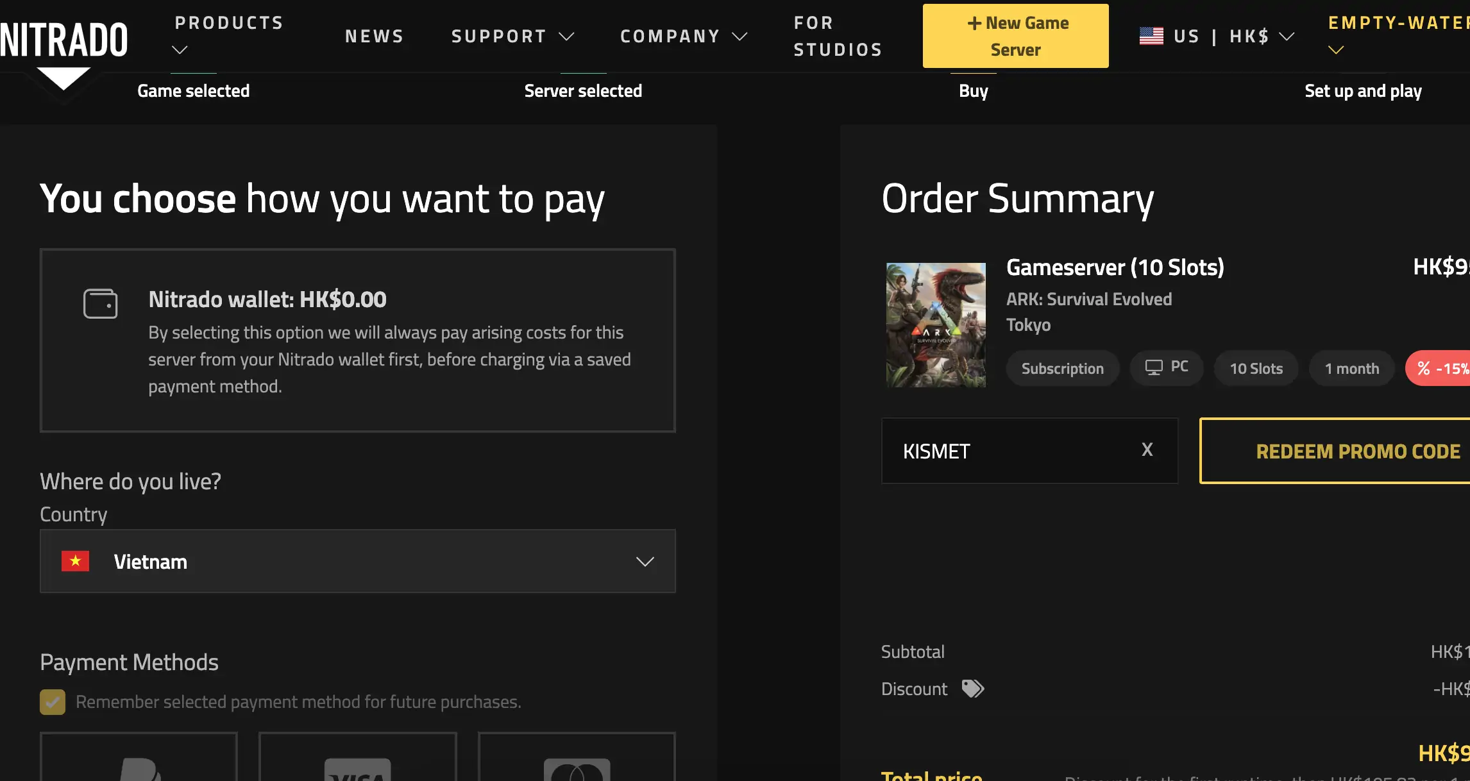1470x781 pixels.
Task: Click the New Game Server button
Action: pyautogui.click(x=1015, y=36)
